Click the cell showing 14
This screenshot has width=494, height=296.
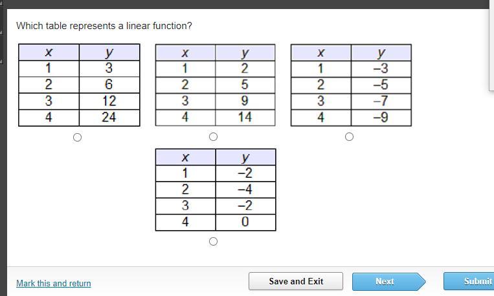[245, 118]
